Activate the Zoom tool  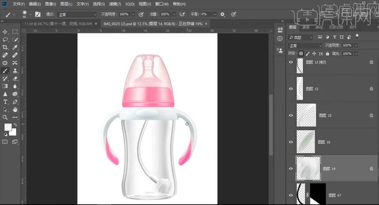click(5, 117)
